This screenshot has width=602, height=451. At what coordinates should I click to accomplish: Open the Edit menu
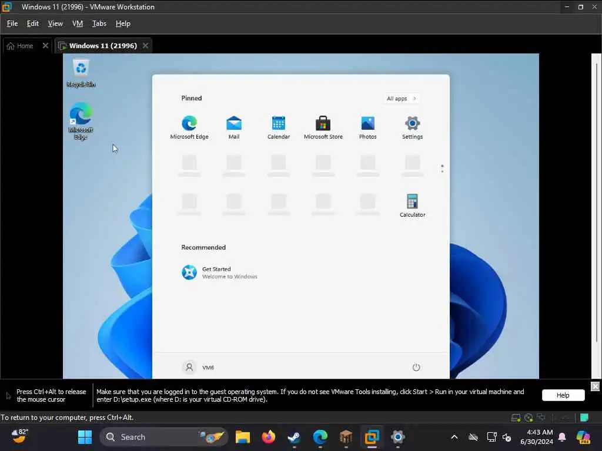pos(33,23)
